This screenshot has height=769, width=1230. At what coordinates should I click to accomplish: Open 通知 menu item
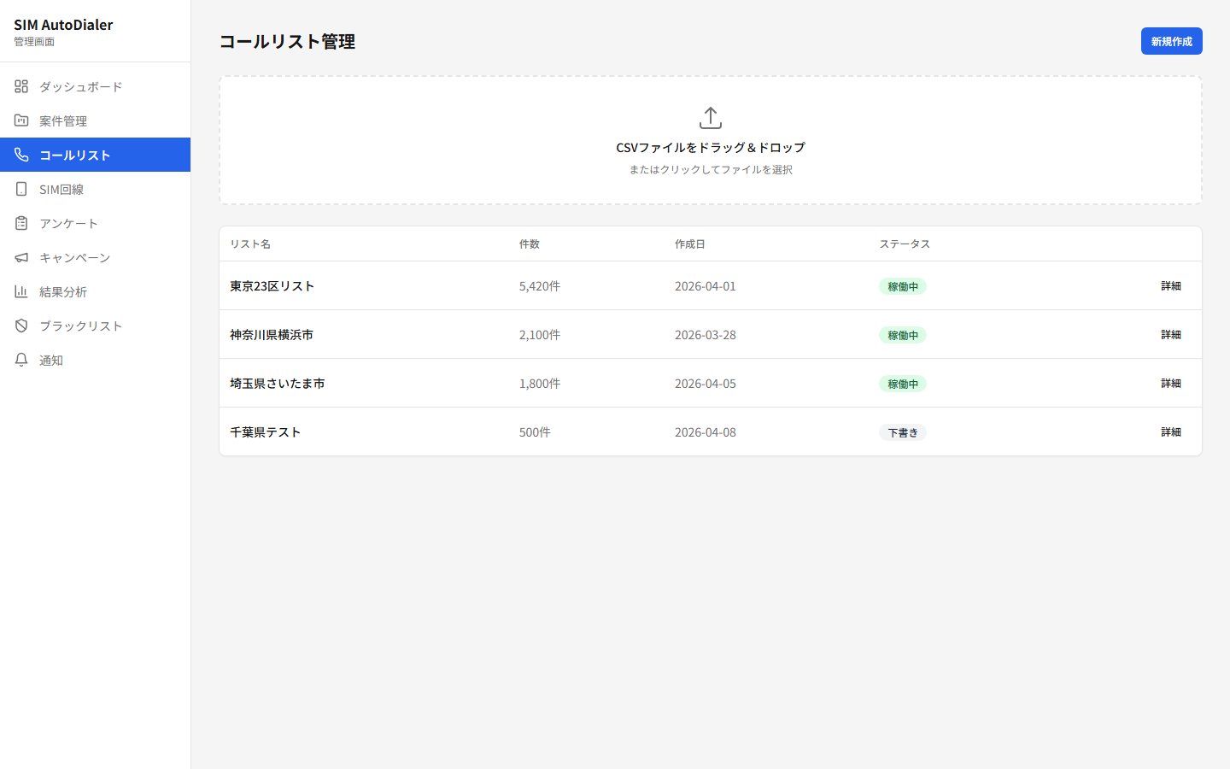(x=95, y=360)
